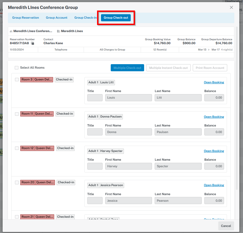Screen dimensions: 243x233
Task: Select the Room 12 checkbox
Action: [x=17, y=148]
